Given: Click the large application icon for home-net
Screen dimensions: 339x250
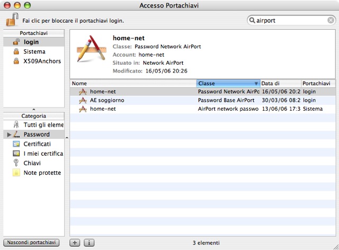Looking at the screenshot, I should [x=92, y=49].
